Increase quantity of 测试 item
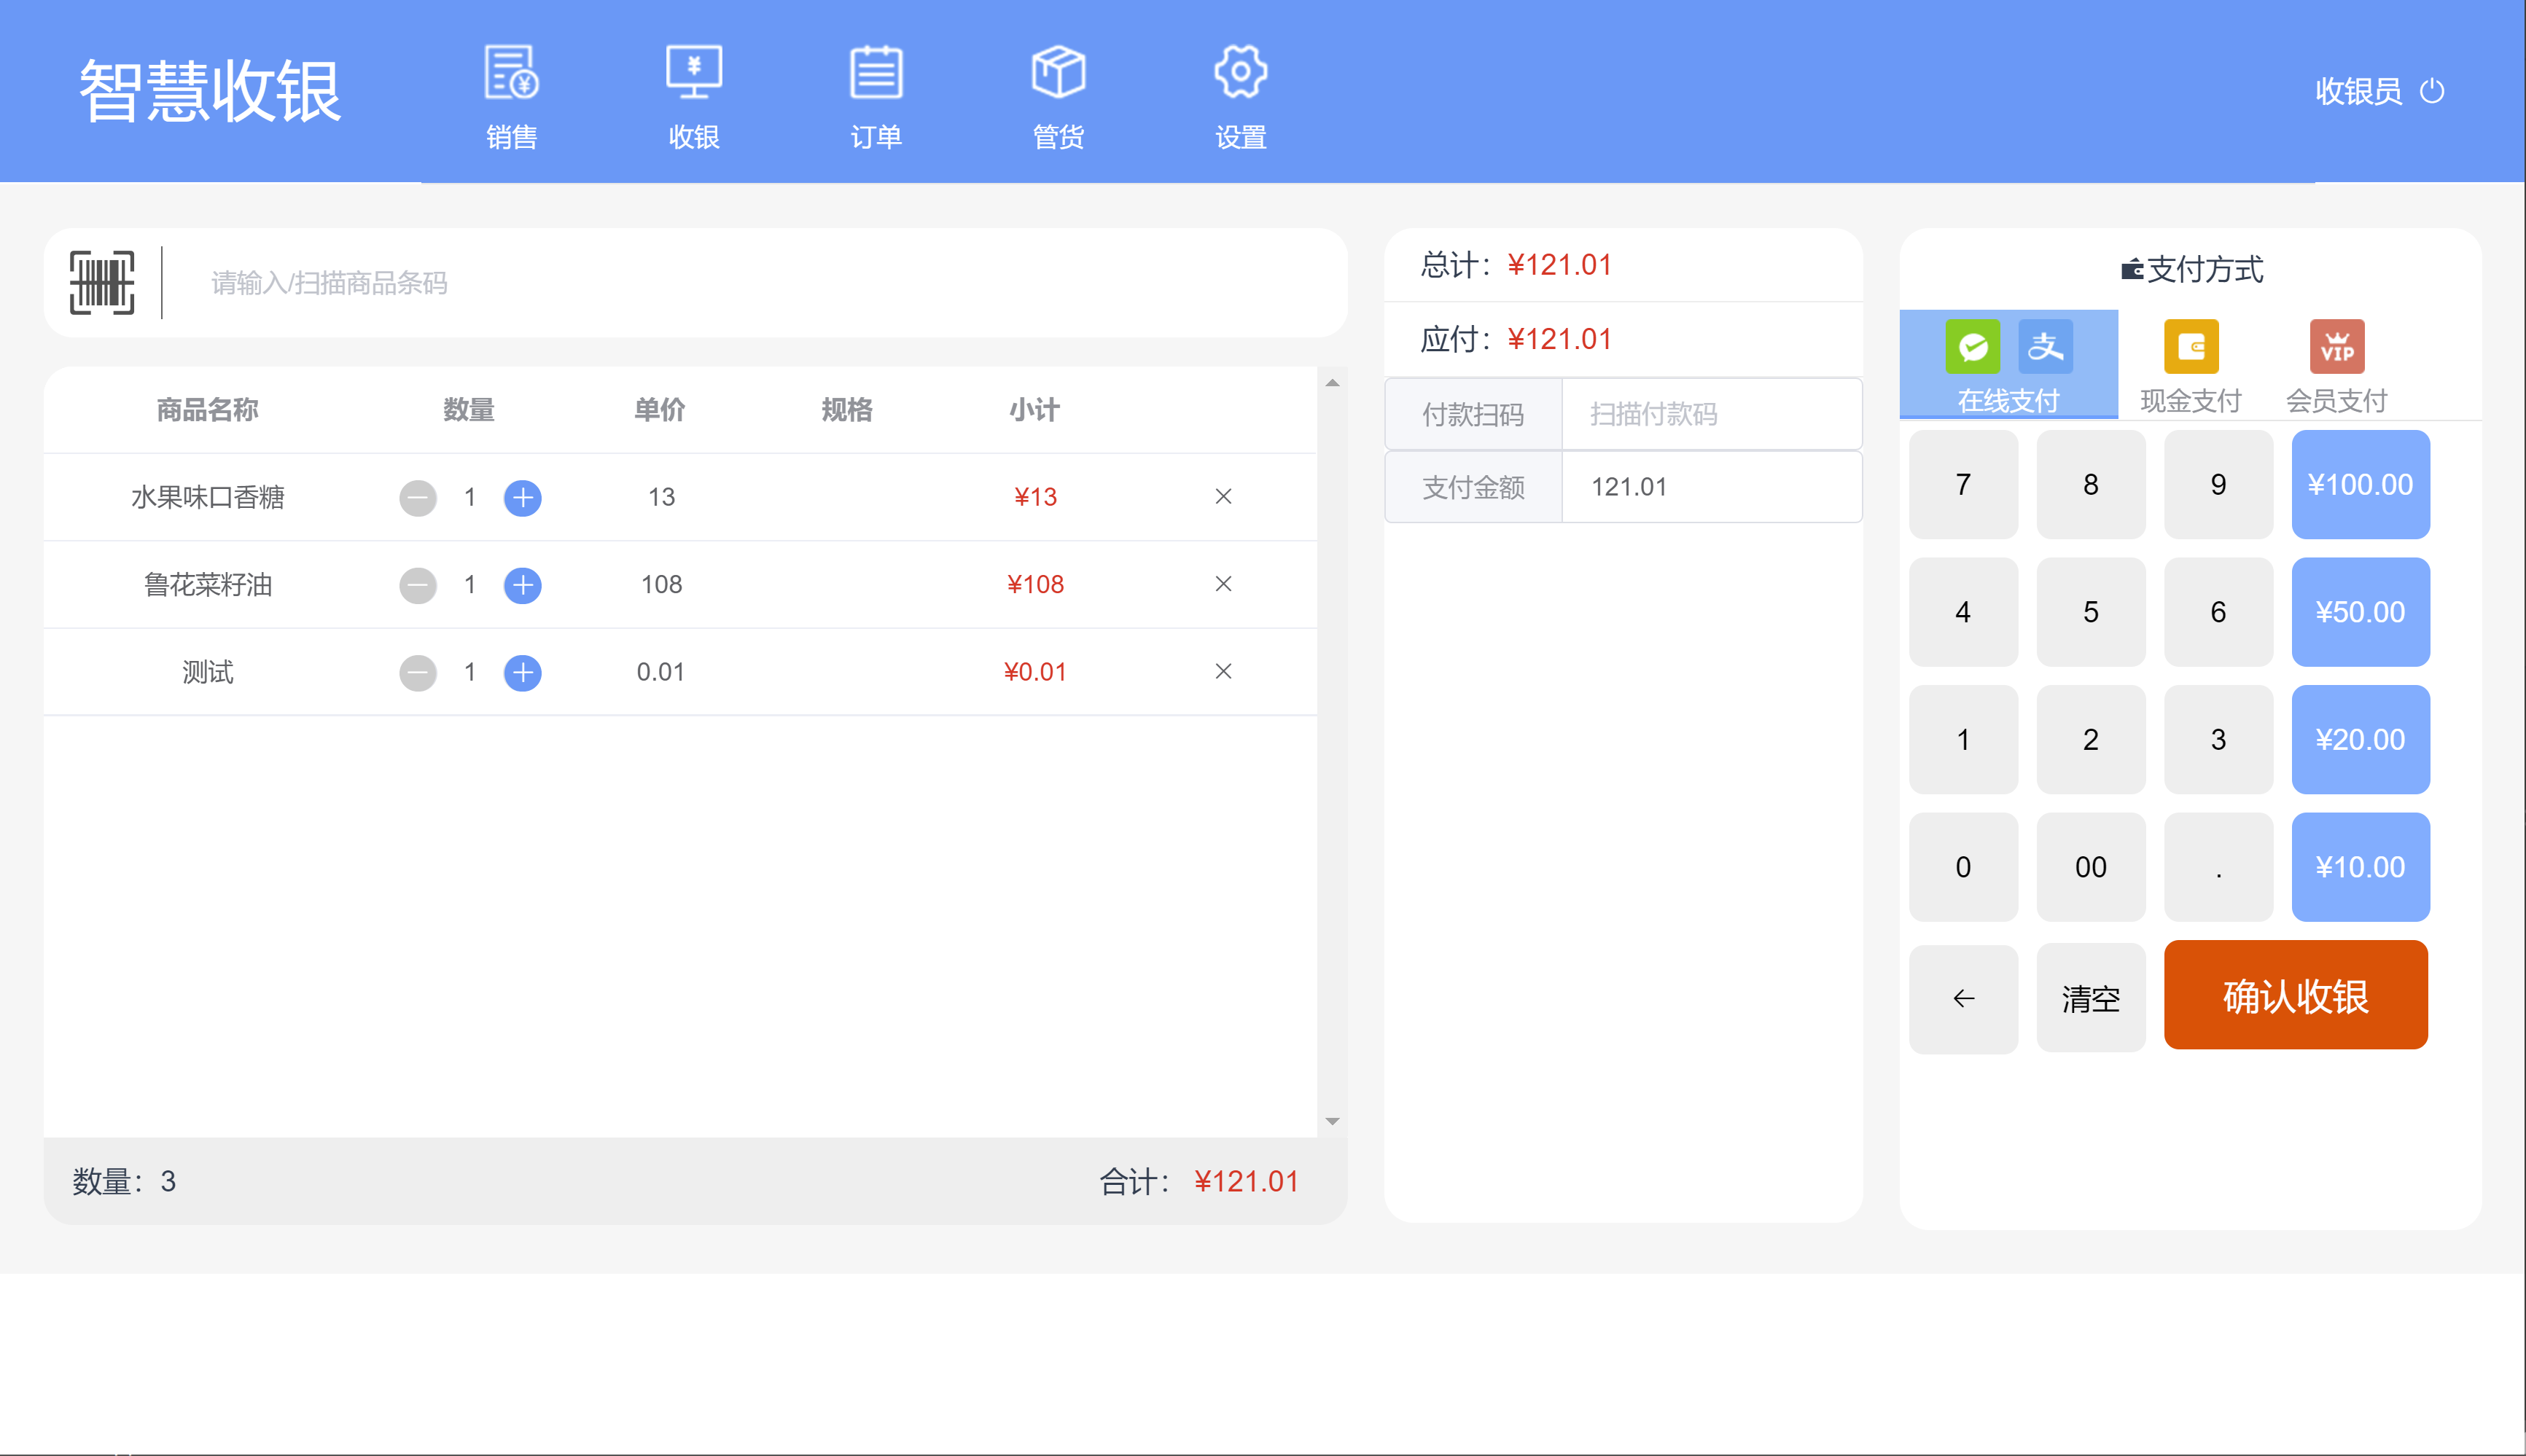This screenshot has width=2526, height=1456. (x=522, y=672)
